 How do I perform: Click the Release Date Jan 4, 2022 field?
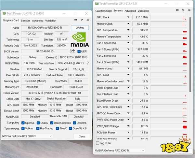30,45
